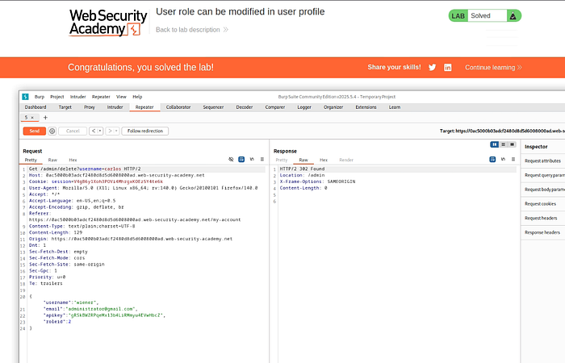This screenshot has height=363, width=565.
Task: Select top-bottom stacked layout view
Action: coord(504,144)
